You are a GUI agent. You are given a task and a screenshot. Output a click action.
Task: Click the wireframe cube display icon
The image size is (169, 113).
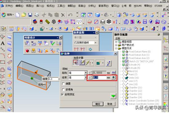103,22
